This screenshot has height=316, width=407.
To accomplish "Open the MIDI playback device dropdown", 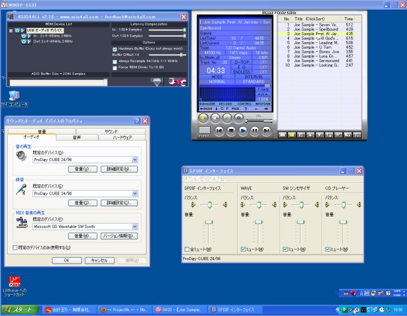I will (135, 227).
